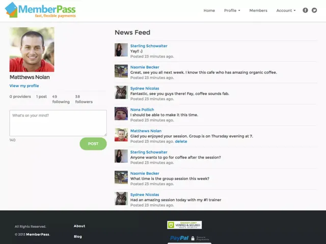The width and height of the screenshot is (326, 244).
Task: Click the 0 providers stat
Action: [x=20, y=97]
